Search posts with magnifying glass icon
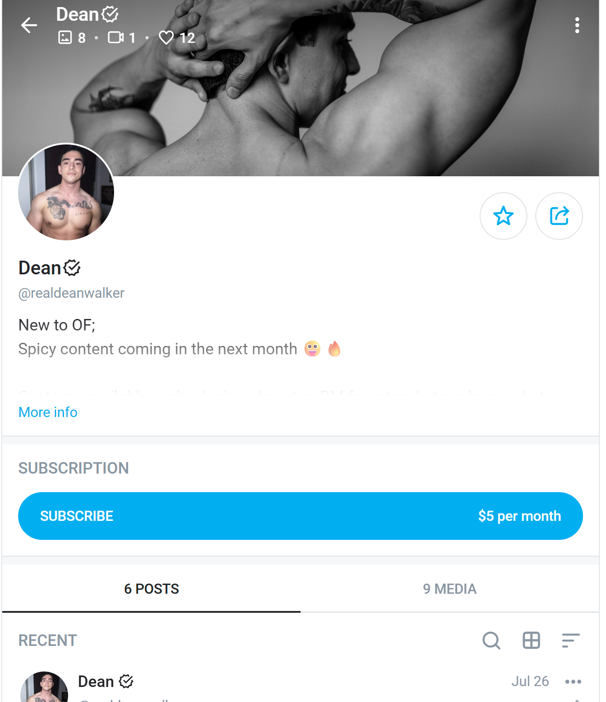 click(491, 640)
